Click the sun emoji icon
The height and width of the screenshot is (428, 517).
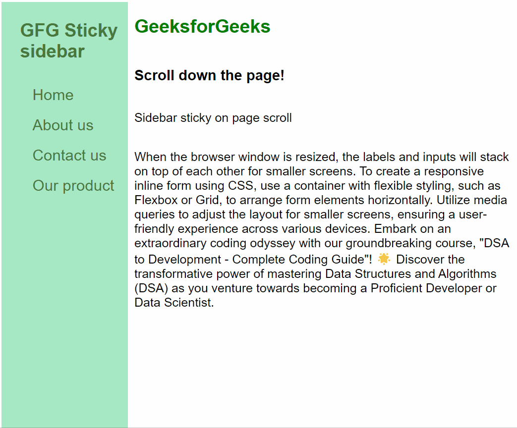coord(383,259)
